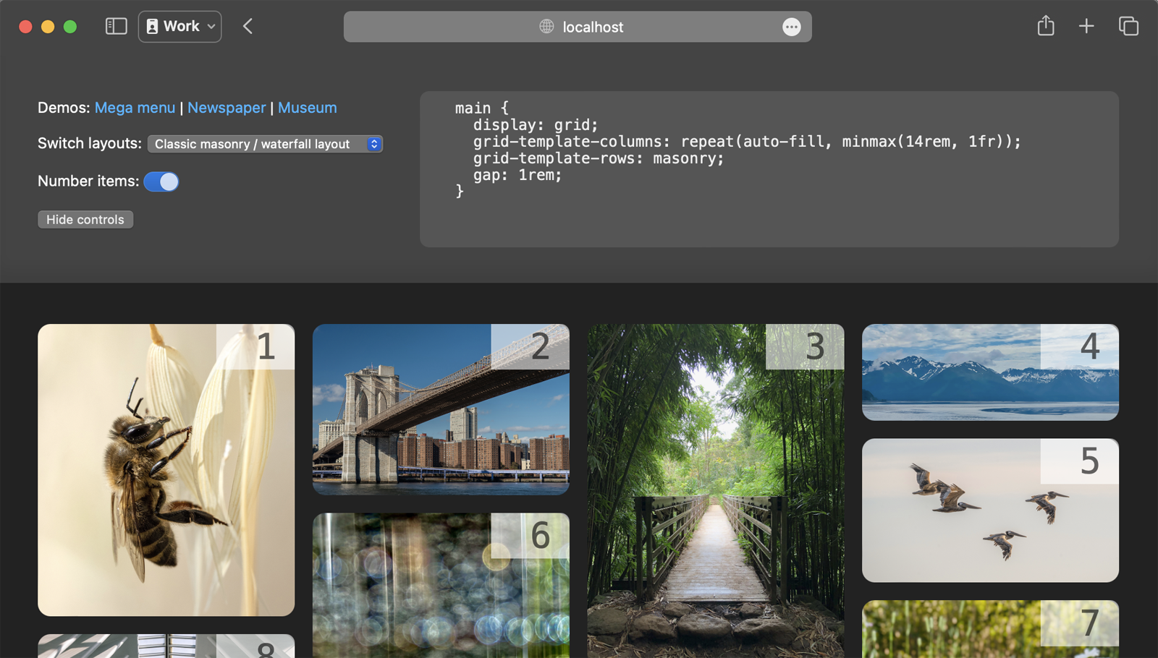The width and height of the screenshot is (1158, 658).
Task: Turn off the Number items switch
Action: click(161, 181)
